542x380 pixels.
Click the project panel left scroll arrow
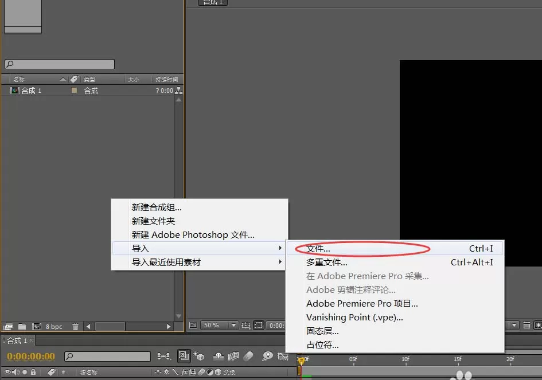[x=88, y=327]
